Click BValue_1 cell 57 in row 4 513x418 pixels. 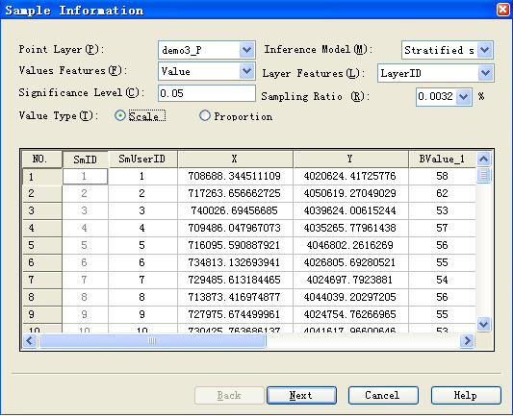pos(442,229)
